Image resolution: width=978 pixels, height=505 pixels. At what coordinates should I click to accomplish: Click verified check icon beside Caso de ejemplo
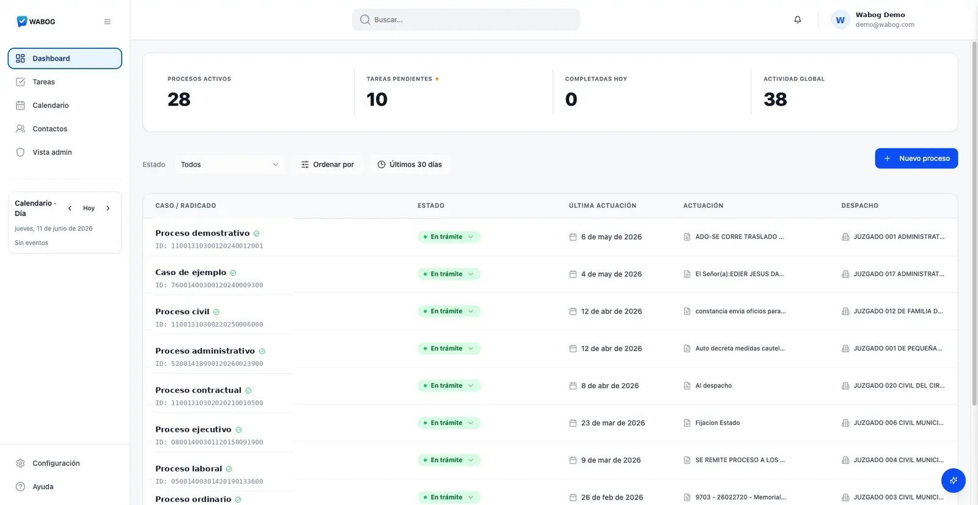[233, 273]
